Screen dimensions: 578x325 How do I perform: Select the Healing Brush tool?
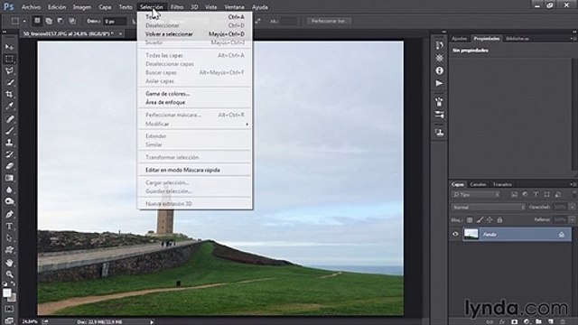(x=10, y=118)
